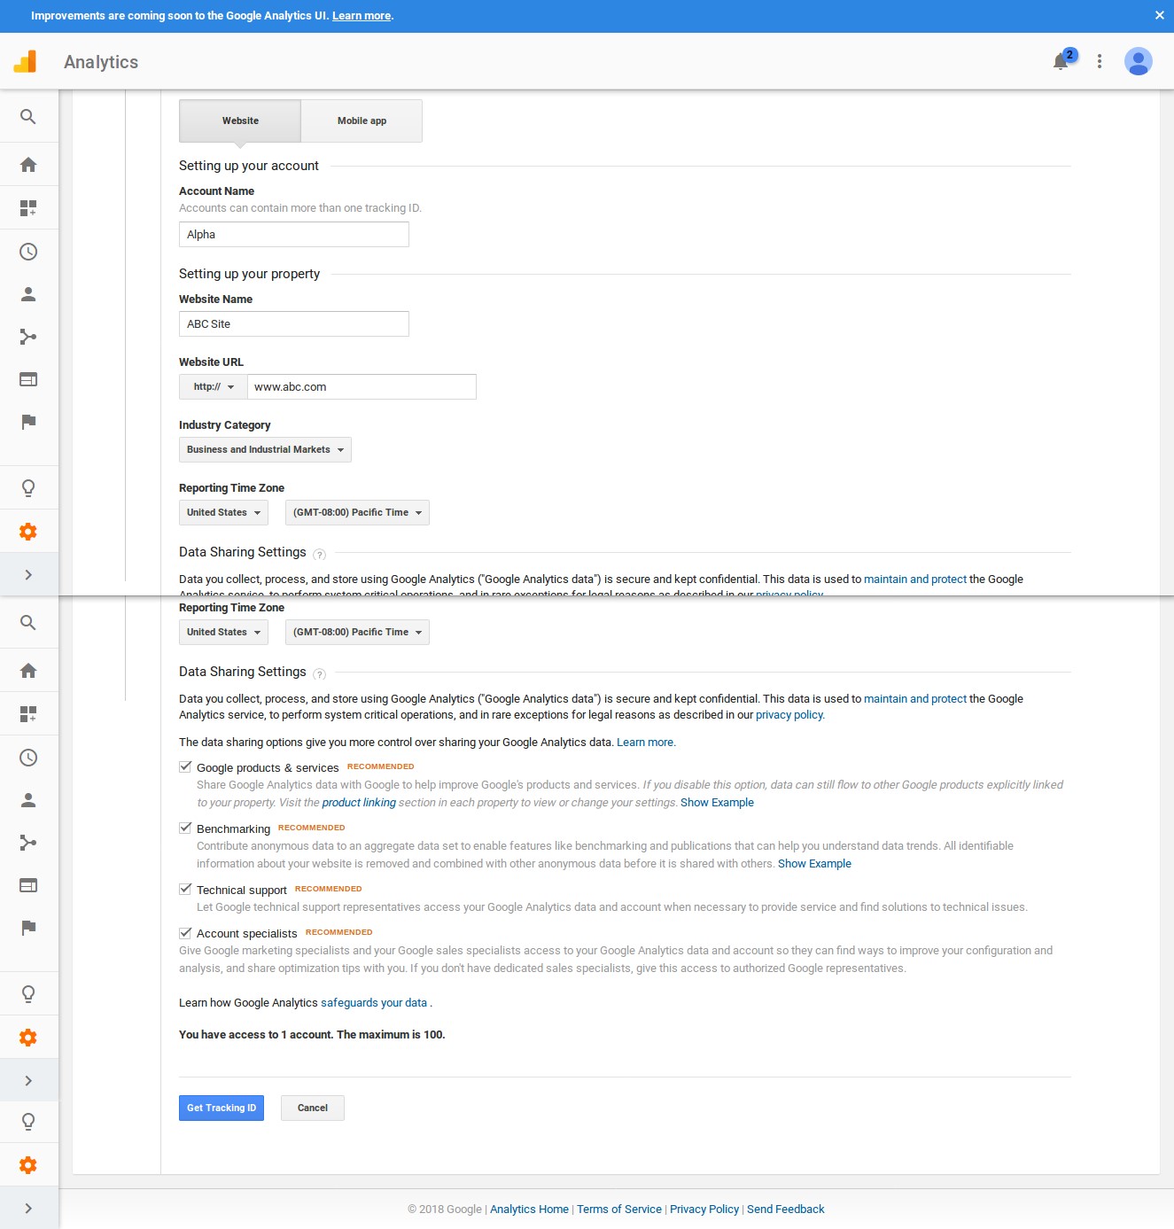Open the Admin gear icon
The image size is (1174, 1229).
28,531
